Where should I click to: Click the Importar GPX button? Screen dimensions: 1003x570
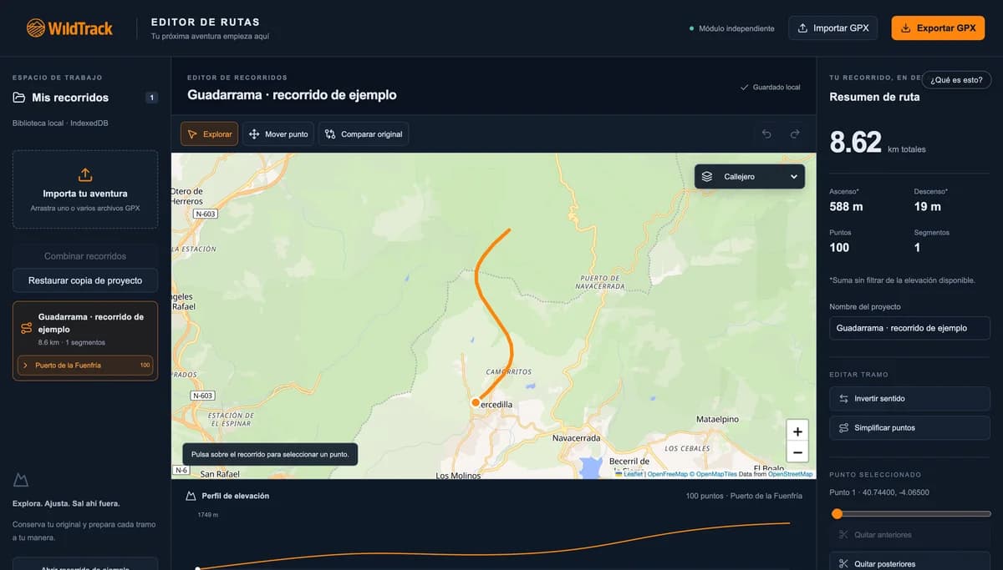point(834,28)
